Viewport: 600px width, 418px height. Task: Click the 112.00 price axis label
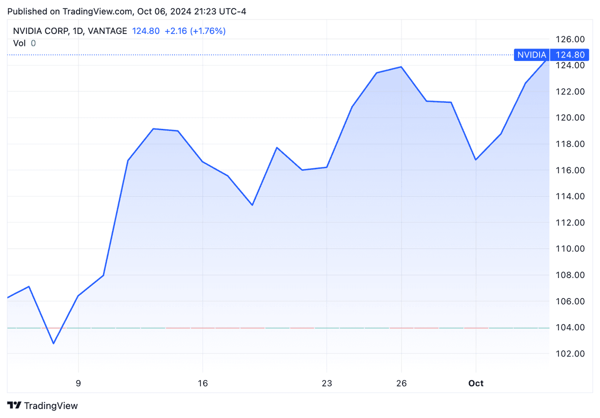(570, 223)
